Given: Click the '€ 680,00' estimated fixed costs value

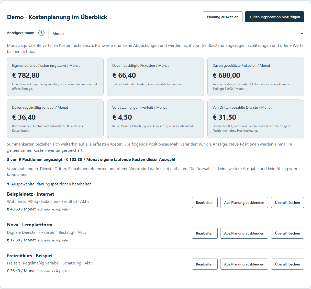Looking at the screenshot, I should pyautogui.click(x=226, y=75).
